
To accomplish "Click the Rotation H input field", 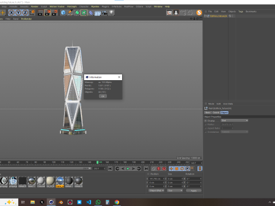I will coord(194,179).
